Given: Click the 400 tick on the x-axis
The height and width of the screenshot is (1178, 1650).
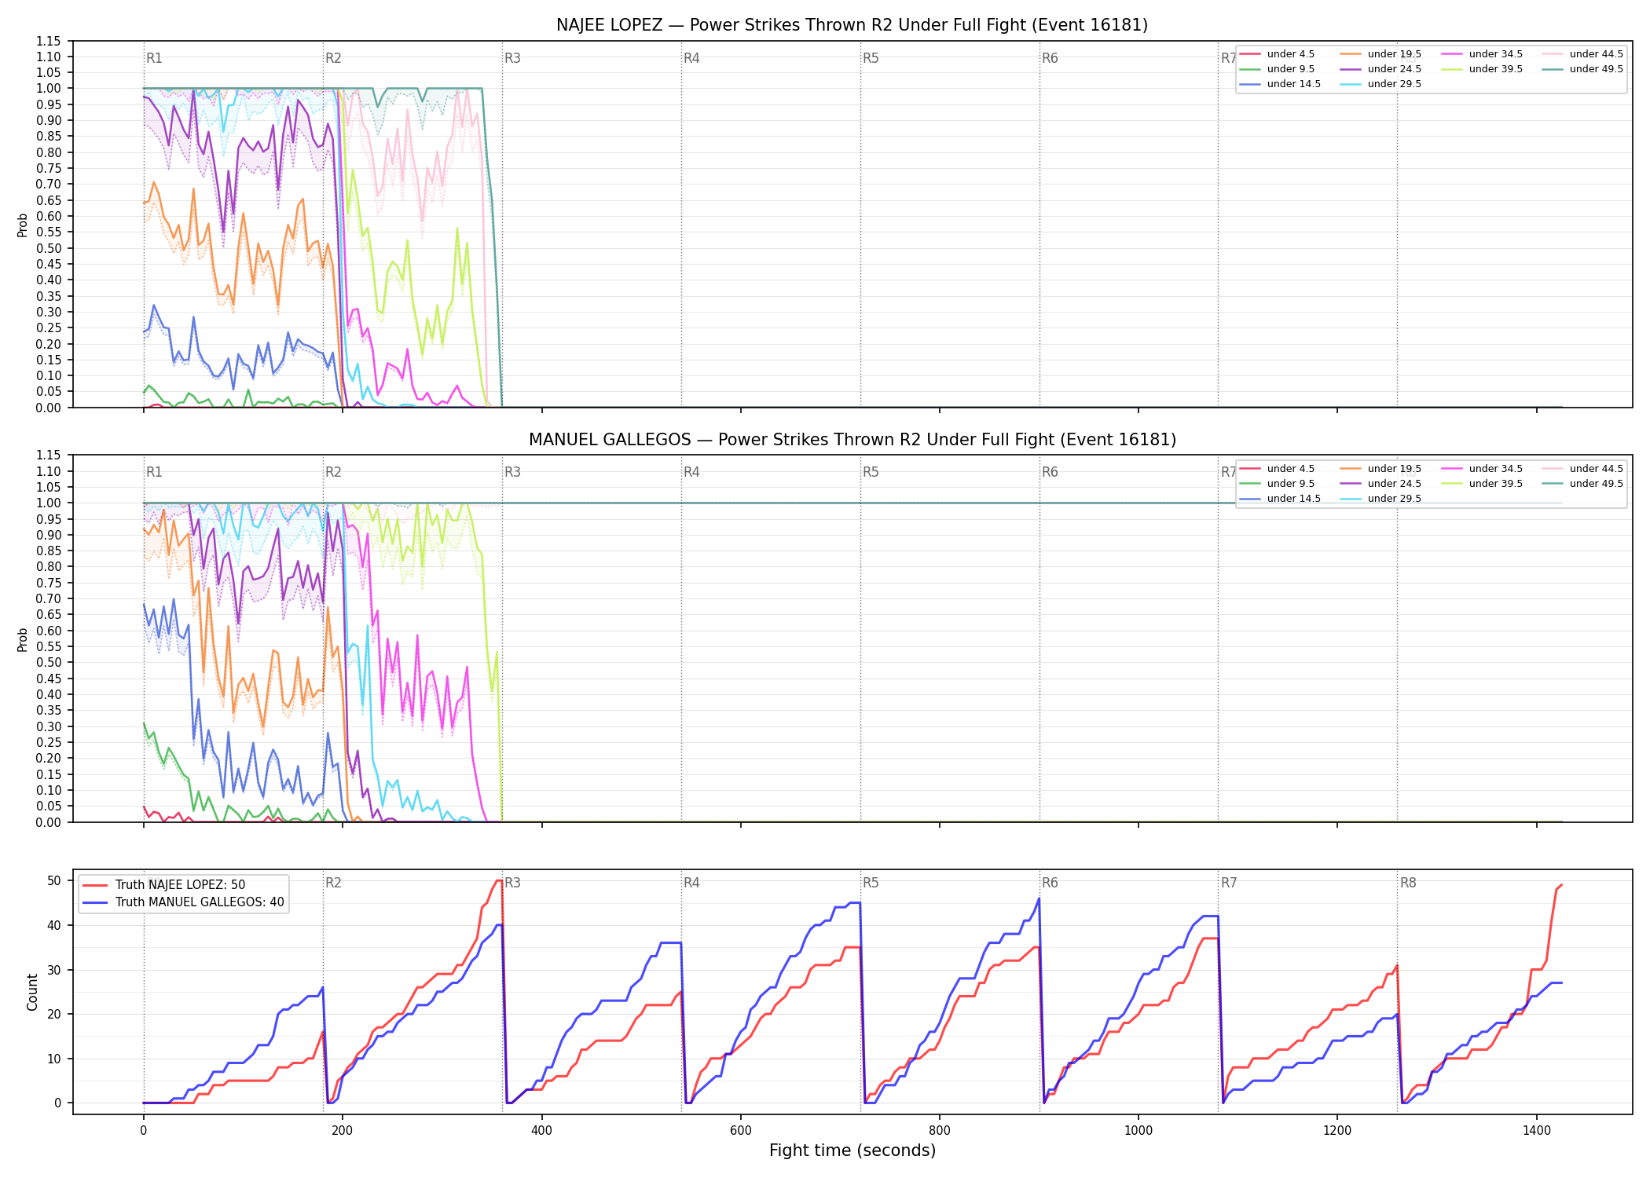Looking at the screenshot, I should [541, 1131].
